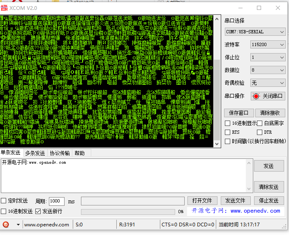Viewport: 289px width, 235px height.
Task: Click the file send progress bar showing 0%
Action: coord(128,212)
